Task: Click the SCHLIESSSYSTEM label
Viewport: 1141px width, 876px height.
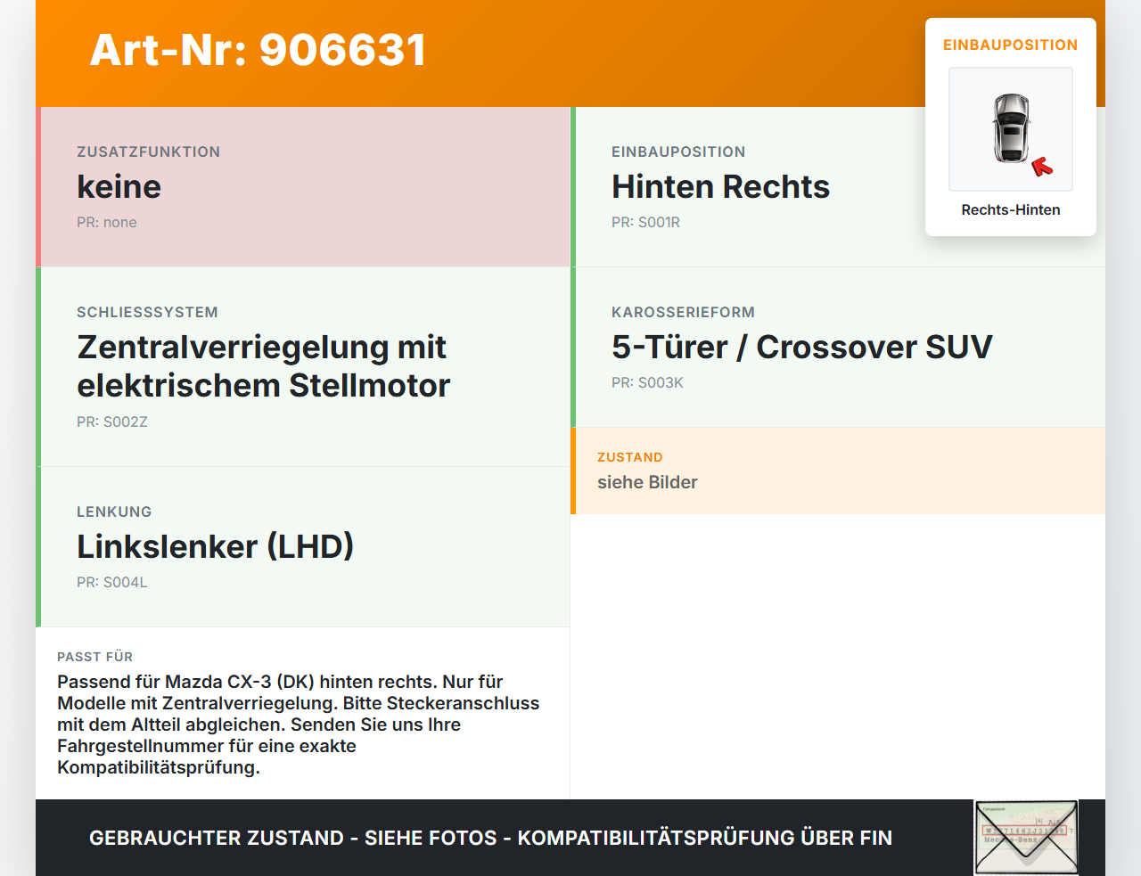Action: pos(147,312)
